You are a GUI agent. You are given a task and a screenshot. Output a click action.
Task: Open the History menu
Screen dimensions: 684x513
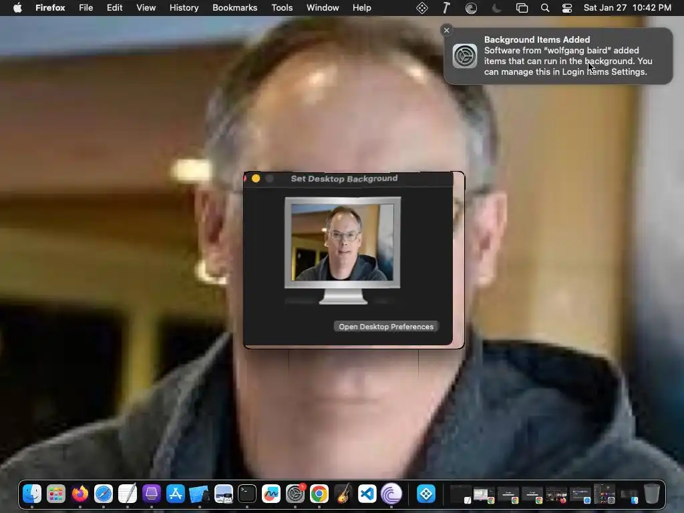[x=184, y=8]
